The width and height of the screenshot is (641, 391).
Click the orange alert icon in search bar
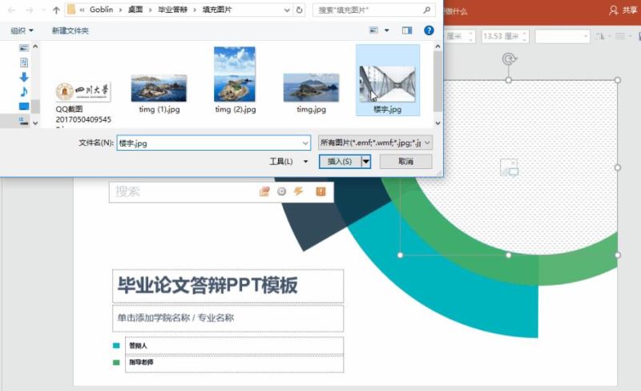pyautogui.click(x=321, y=191)
